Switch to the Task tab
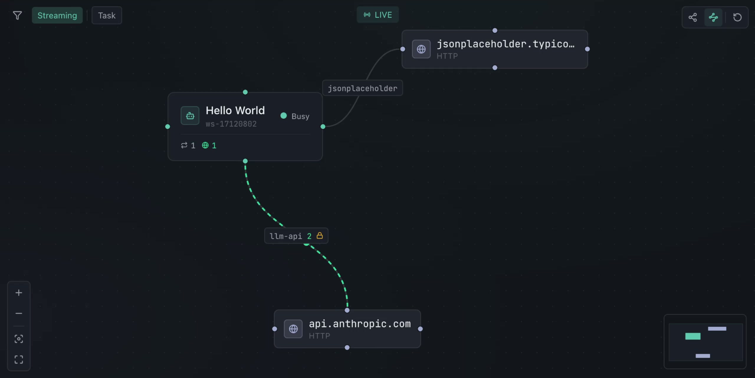Screen dimensions: 755x378 [107, 15]
